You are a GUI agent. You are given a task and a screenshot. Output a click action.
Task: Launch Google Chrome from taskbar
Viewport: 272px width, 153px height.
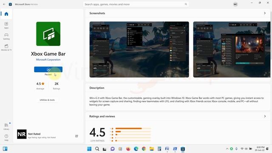144,149
